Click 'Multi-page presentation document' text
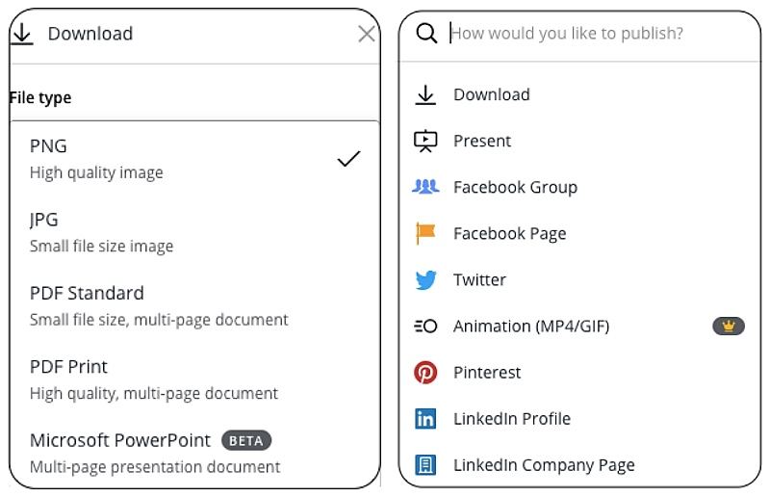Screen dimensions: 770x497 click(x=155, y=467)
